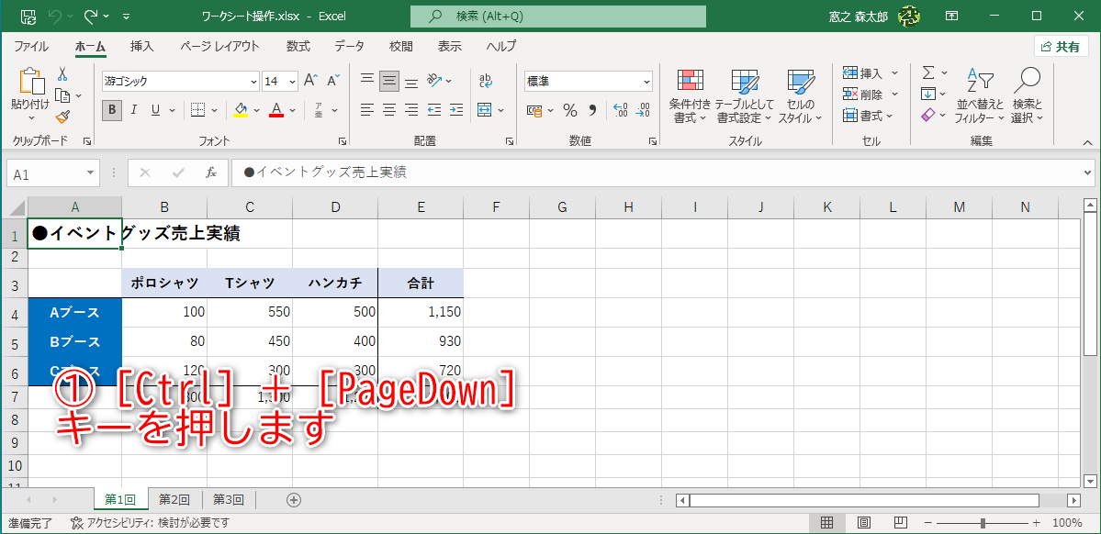Toggle bold formatting with the B button
This screenshot has height=534, width=1101.
[110, 109]
